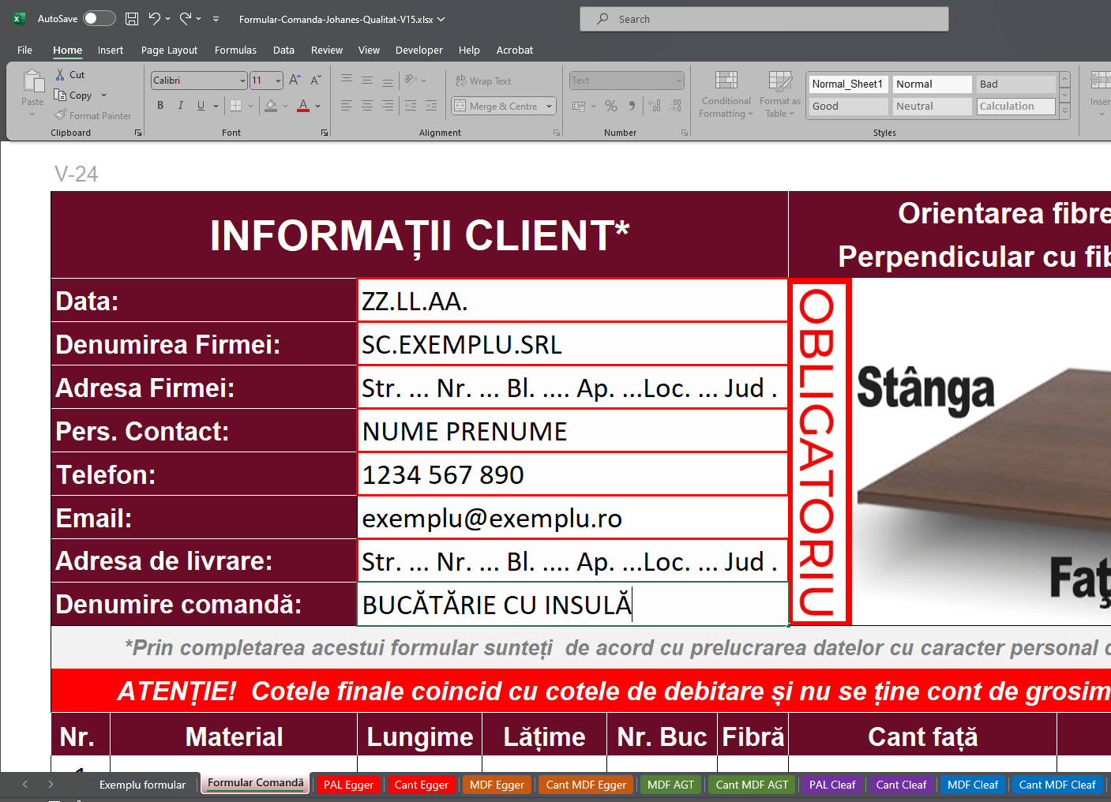Switch to the PAL Egger sheet tab

[348, 785]
